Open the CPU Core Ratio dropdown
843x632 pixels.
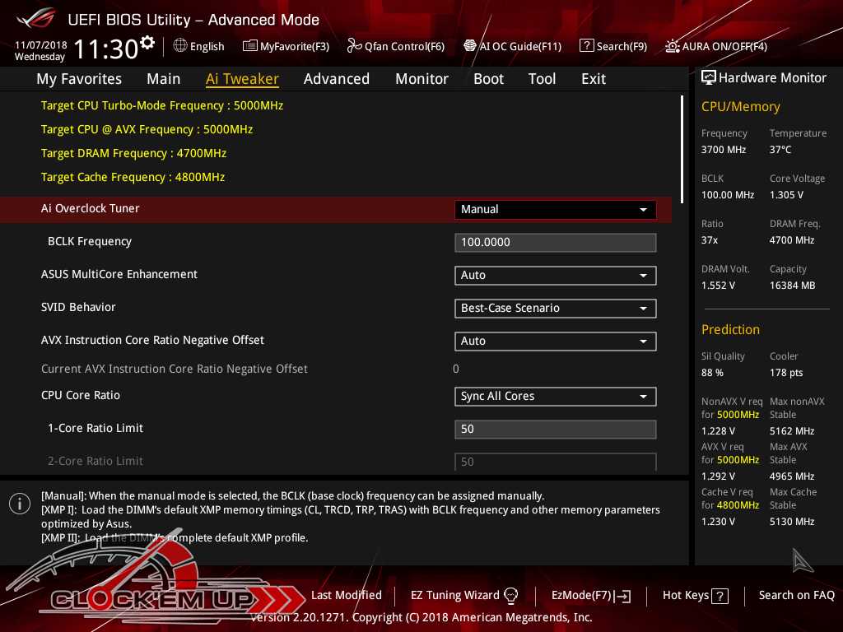click(x=555, y=397)
